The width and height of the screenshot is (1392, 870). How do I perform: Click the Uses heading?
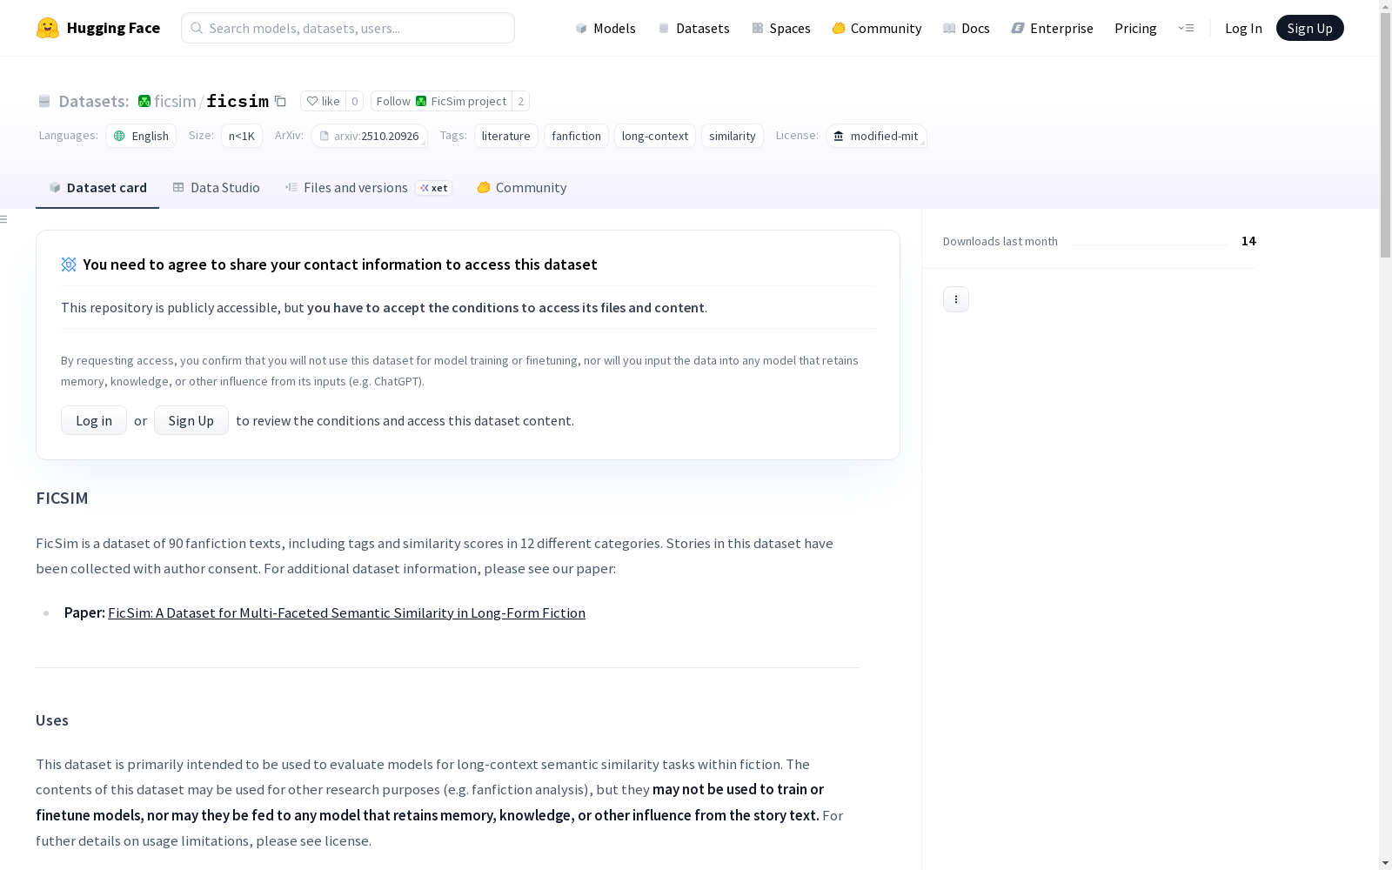[52, 720]
